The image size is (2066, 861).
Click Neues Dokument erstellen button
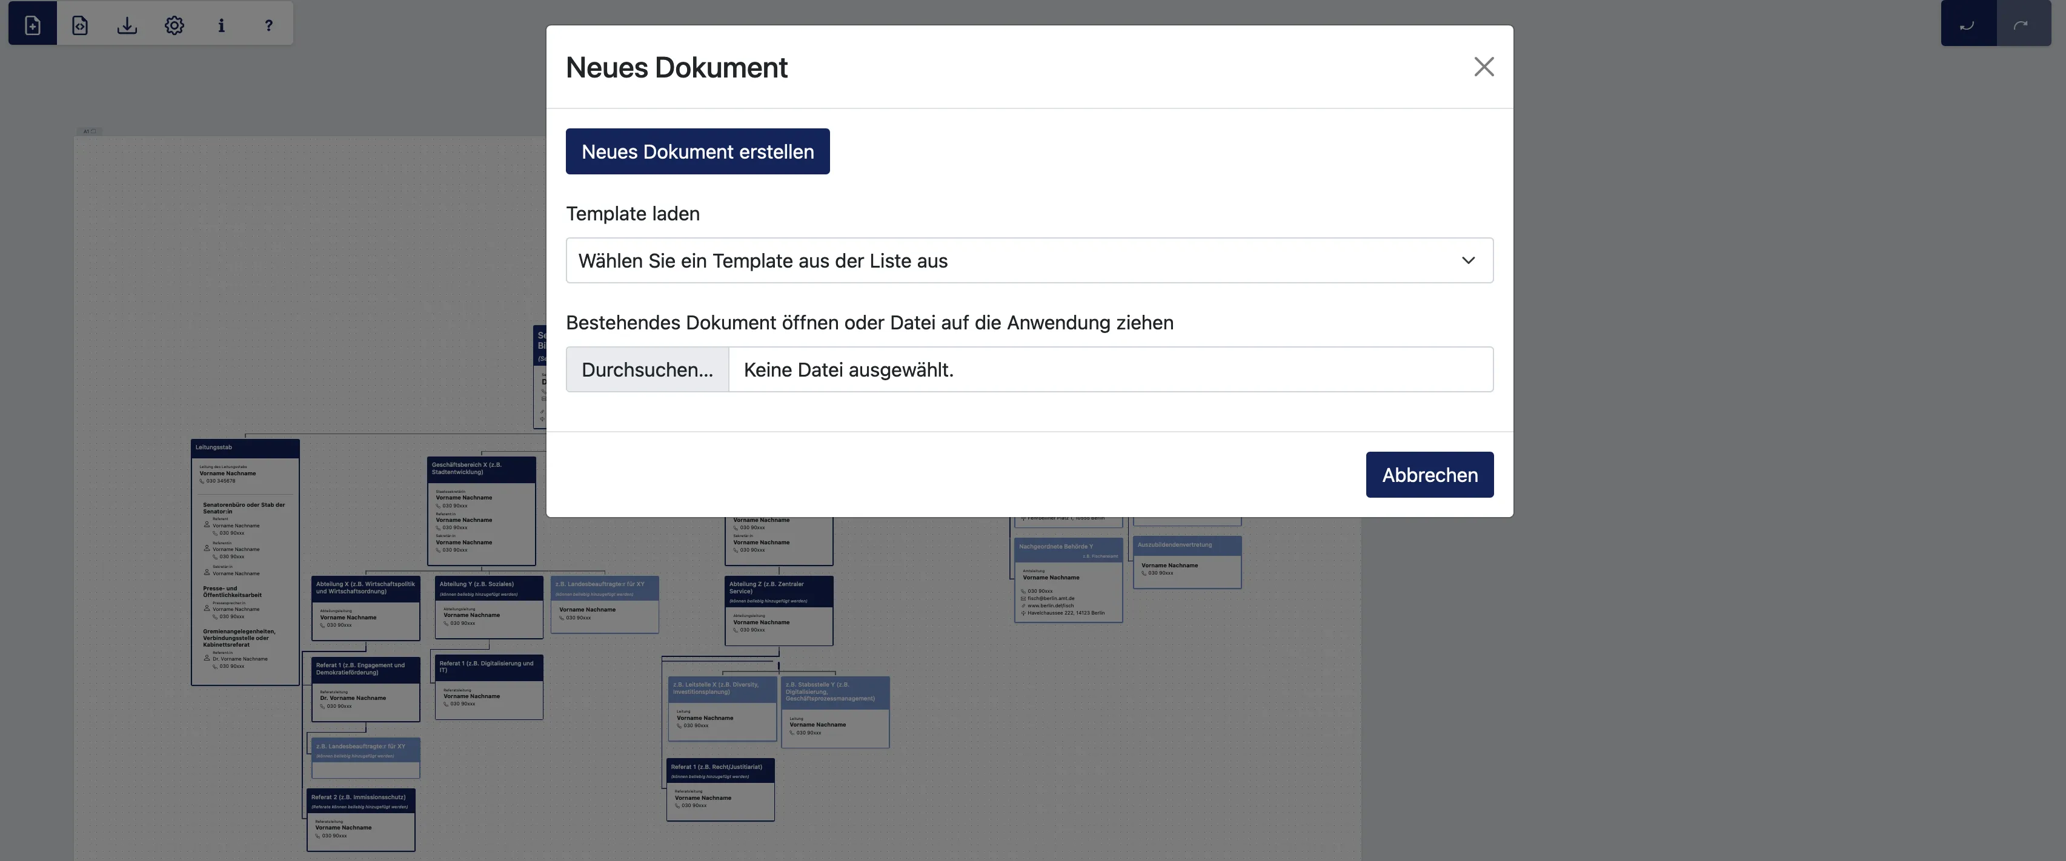pos(697,151)
